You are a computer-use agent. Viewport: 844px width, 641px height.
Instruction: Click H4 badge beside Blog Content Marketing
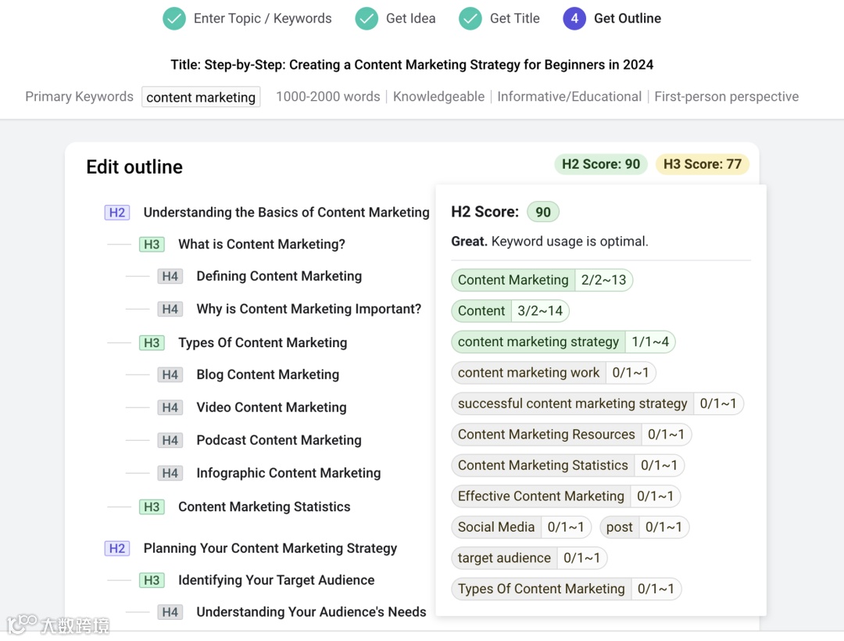pos(170,375)
